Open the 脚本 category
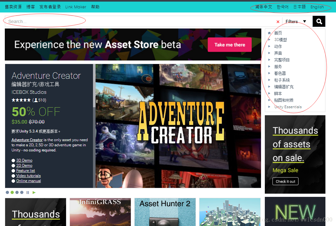The width and height of the screenshot is (336, 226). (278, 93)
